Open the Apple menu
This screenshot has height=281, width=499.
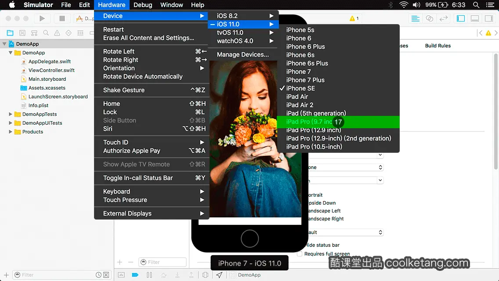(x=12, y=5)
